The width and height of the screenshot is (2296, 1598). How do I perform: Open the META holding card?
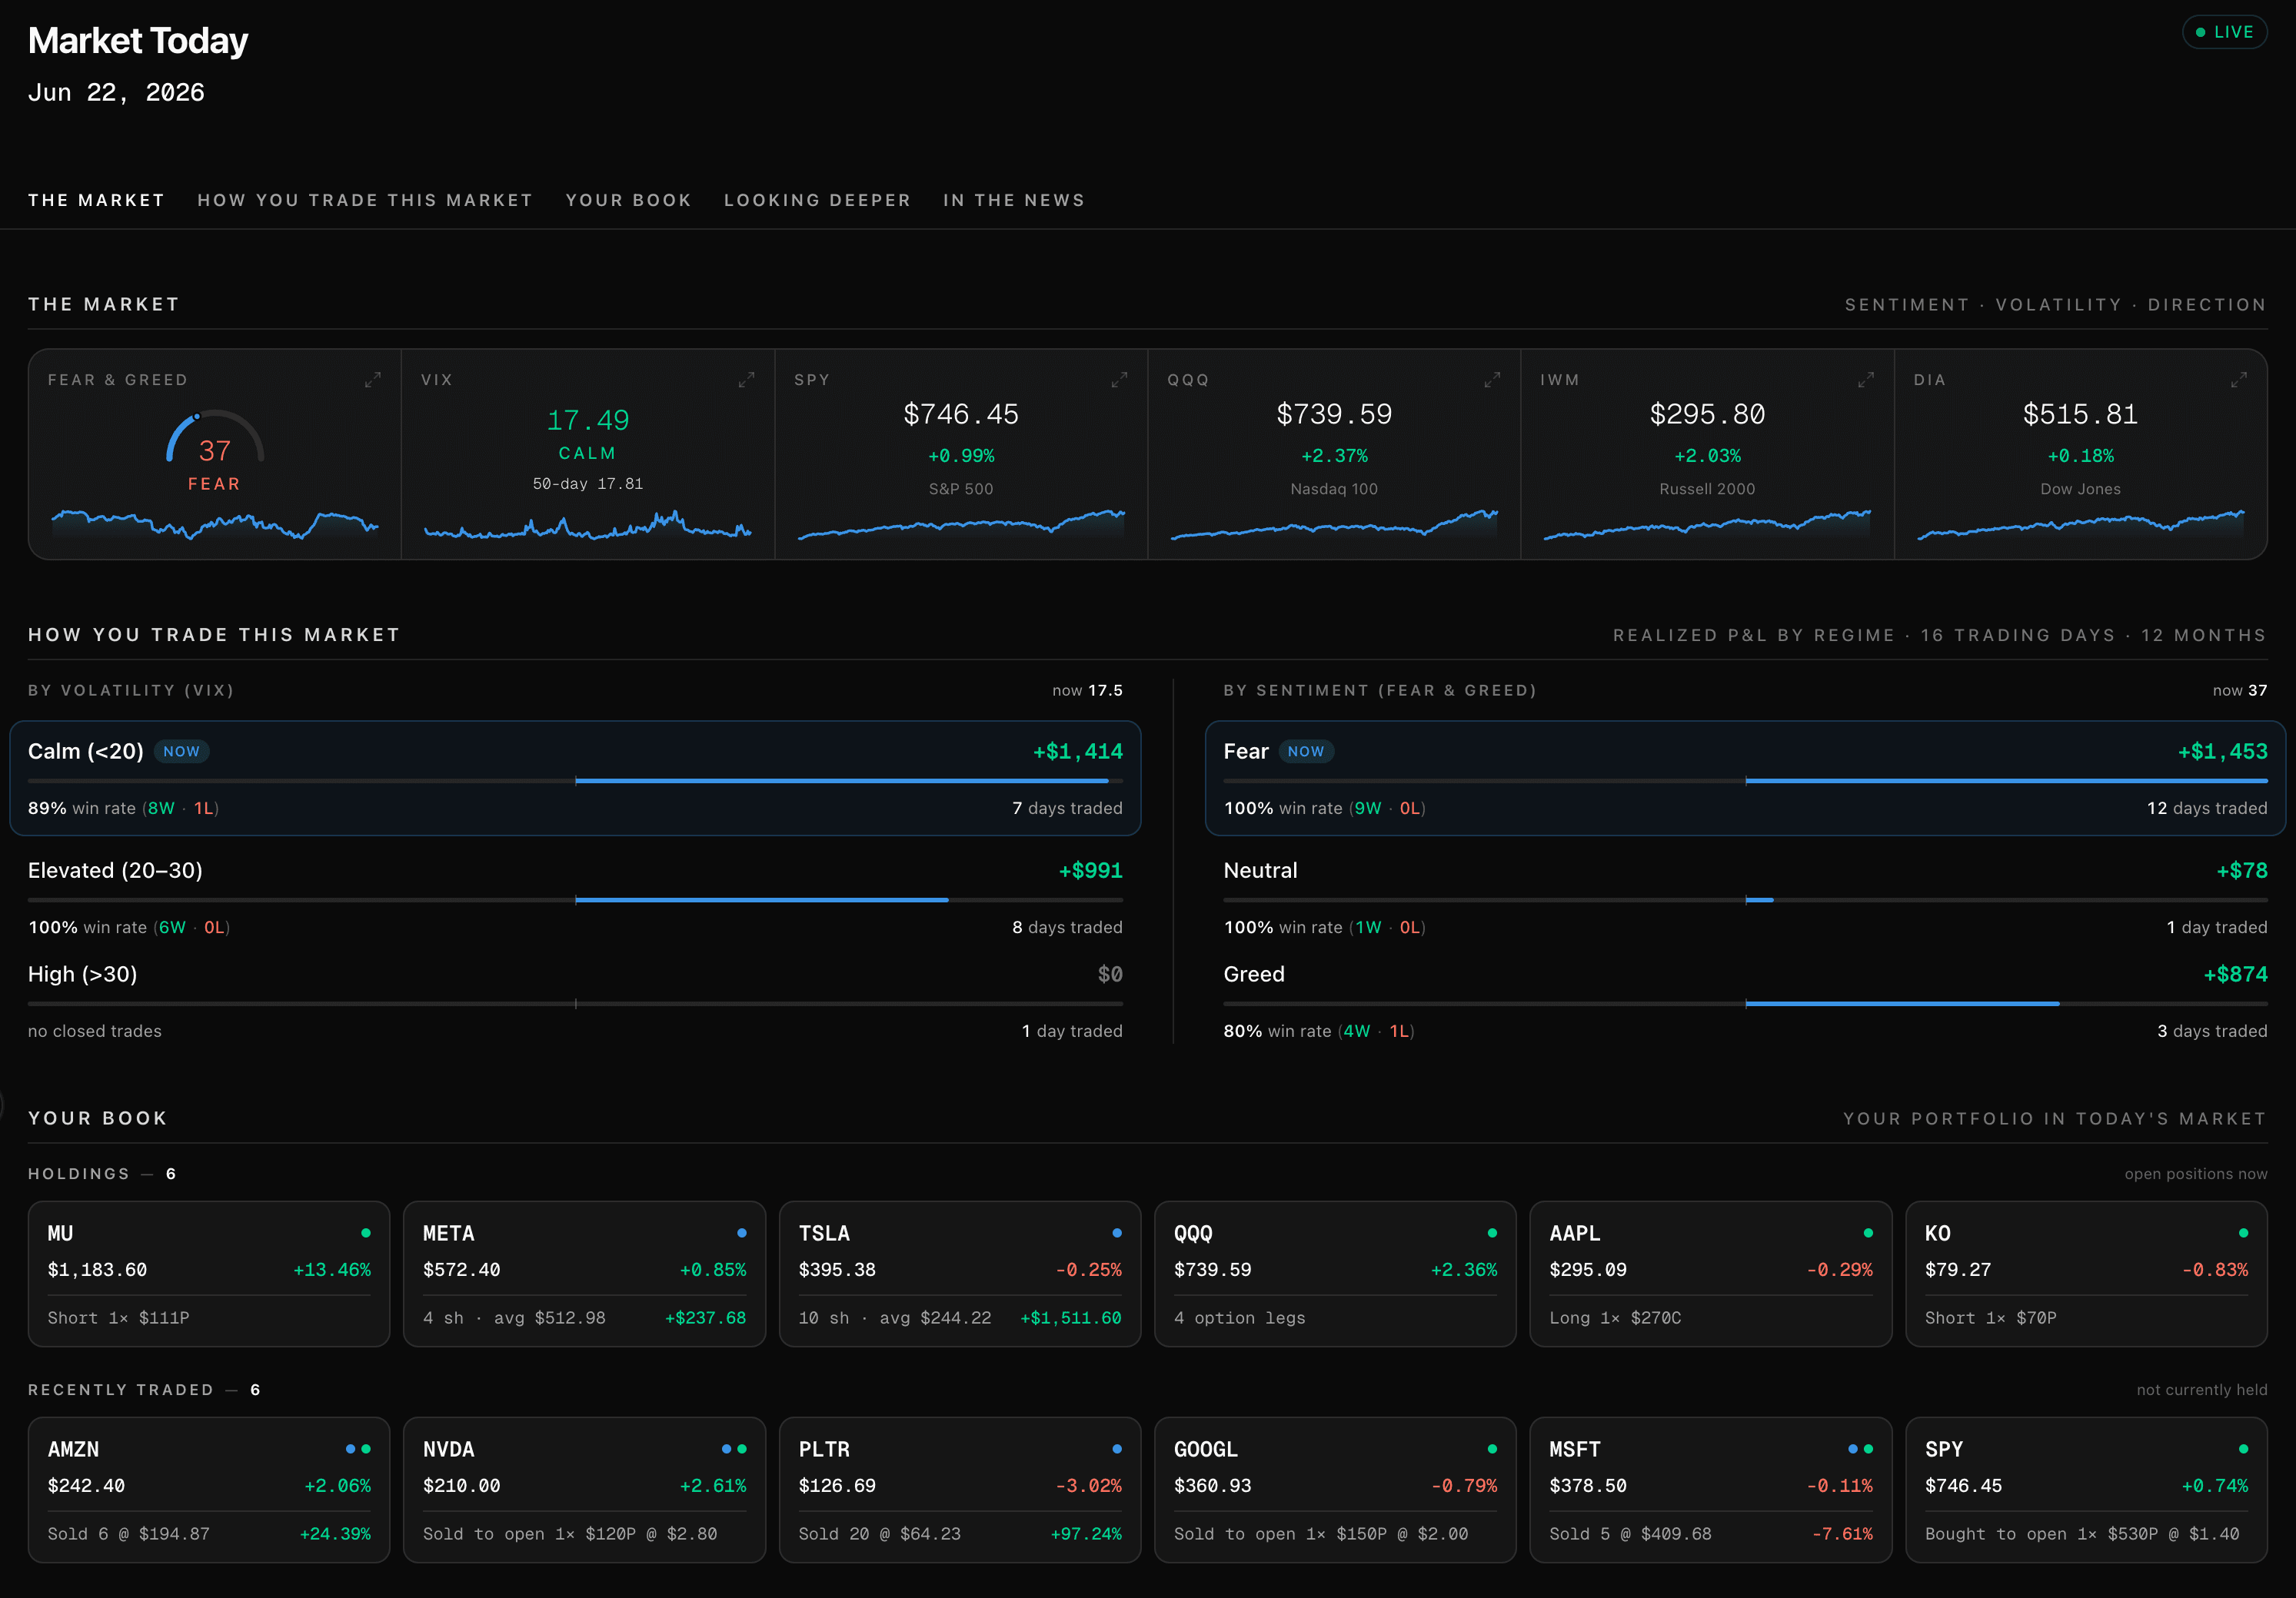tap(584, 1274)
